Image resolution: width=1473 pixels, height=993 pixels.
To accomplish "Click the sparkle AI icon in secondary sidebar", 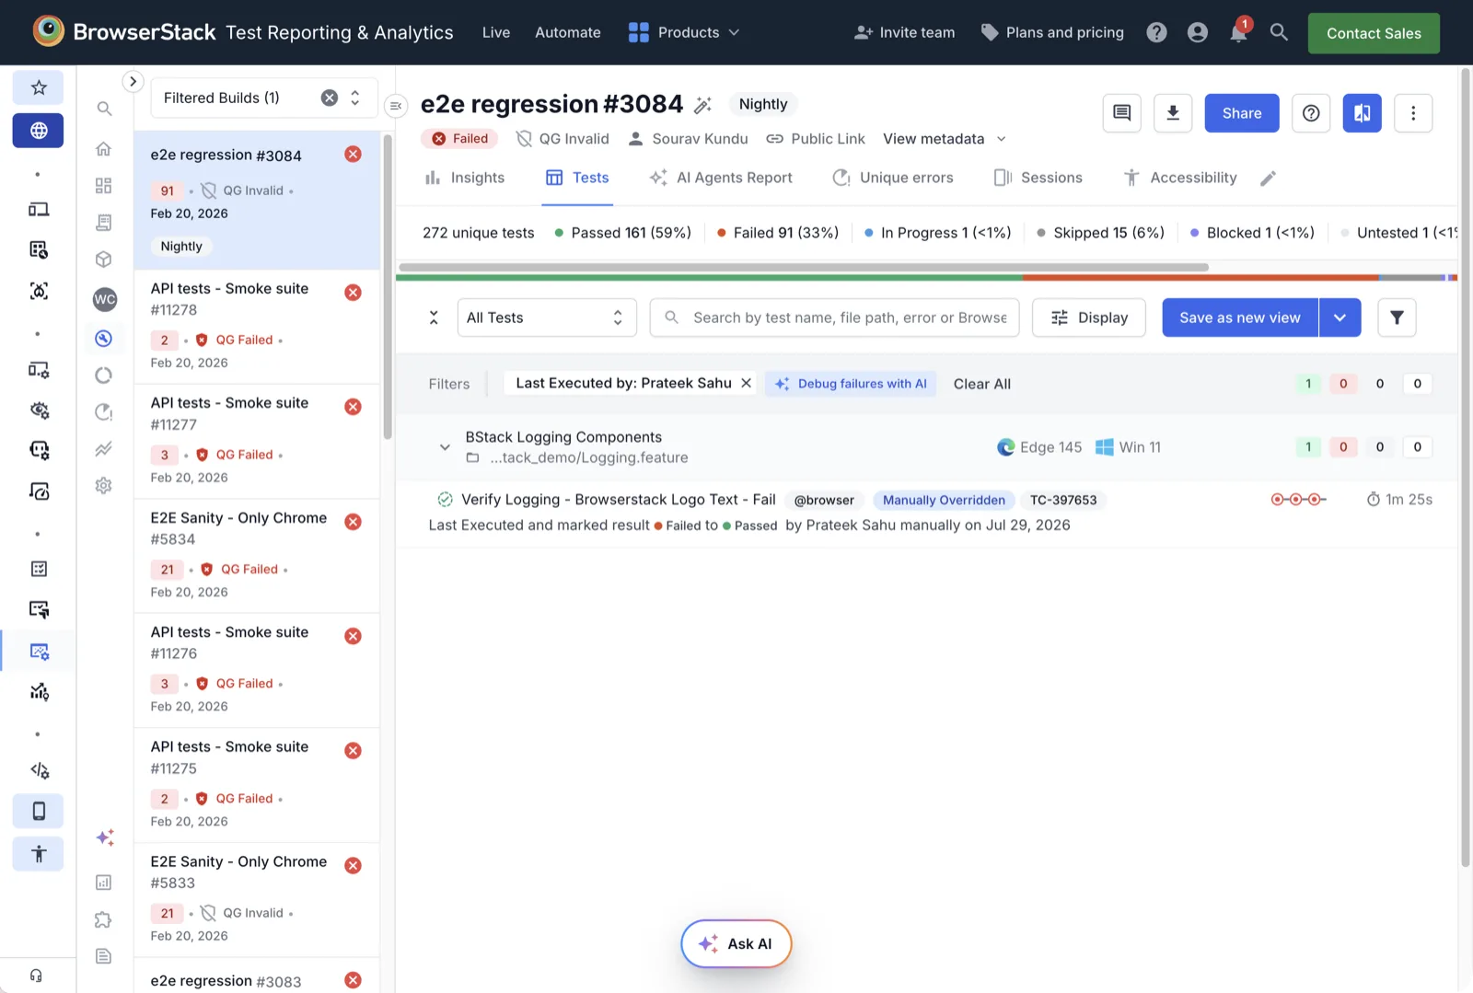I will coord(105,837).
